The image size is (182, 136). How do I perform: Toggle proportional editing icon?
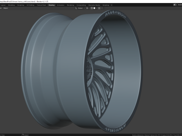[99, 8]
